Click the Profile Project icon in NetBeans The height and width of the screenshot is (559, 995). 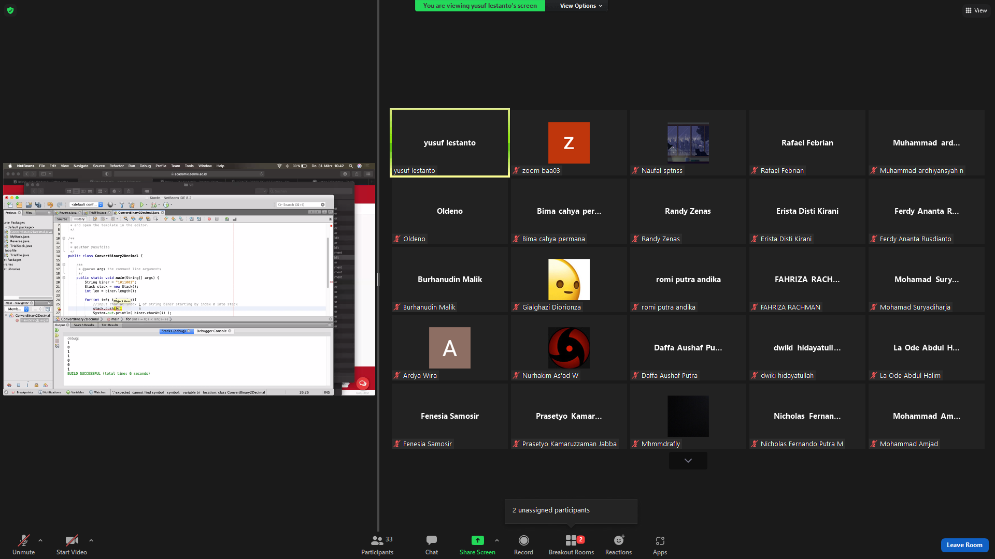[166, 205]
